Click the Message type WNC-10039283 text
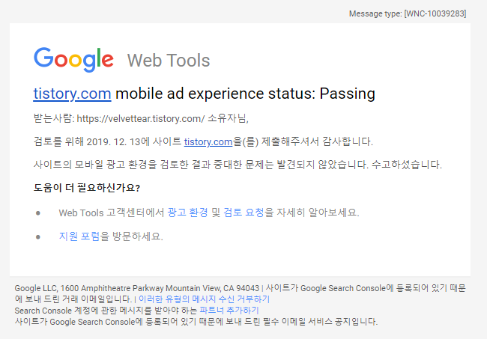Viewport: 487px width, 339px height. [408, 13]
